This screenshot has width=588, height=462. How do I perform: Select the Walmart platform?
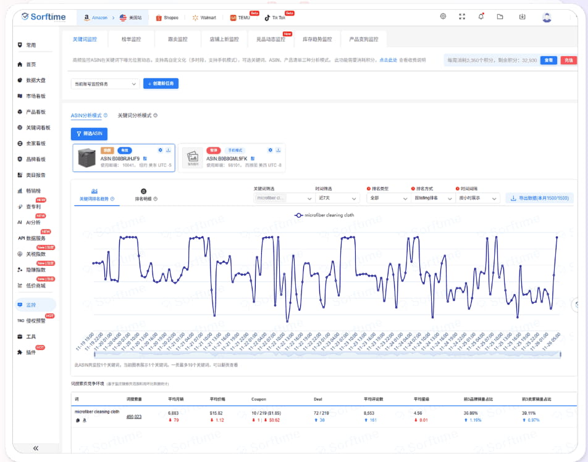(204, 18)
